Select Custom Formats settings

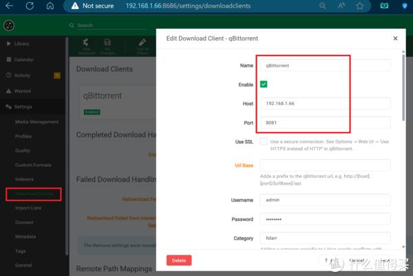(33, 165)
